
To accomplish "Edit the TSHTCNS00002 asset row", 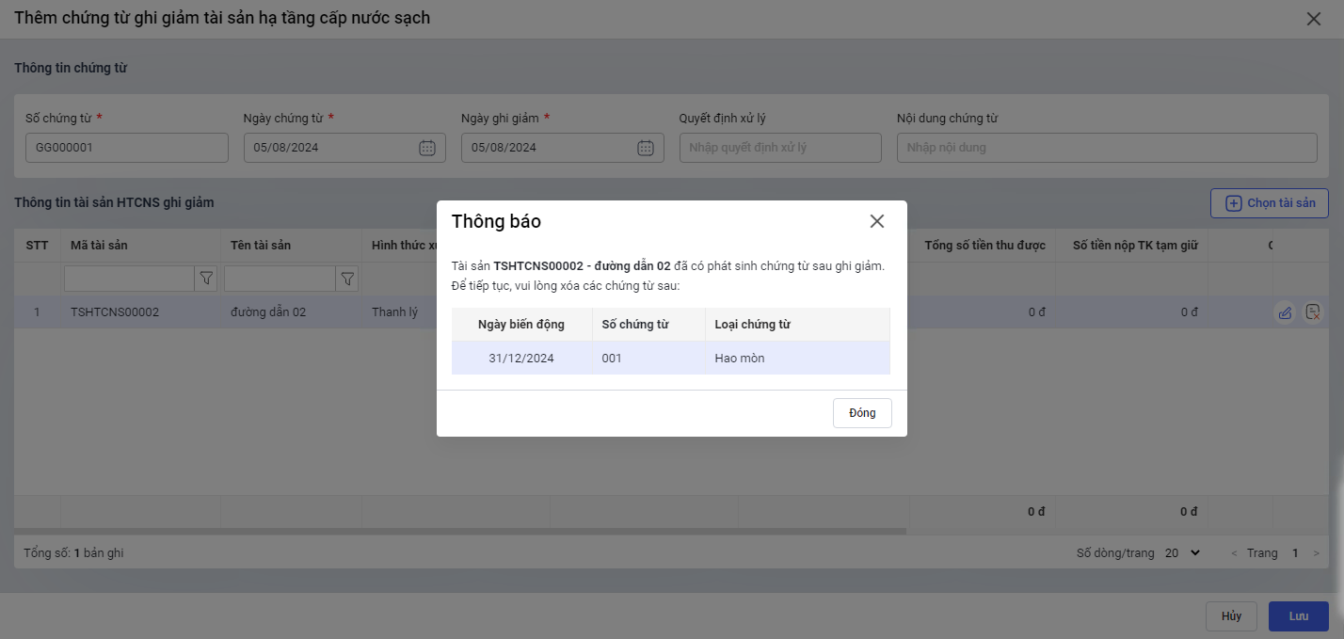I will coord(1285,312).
